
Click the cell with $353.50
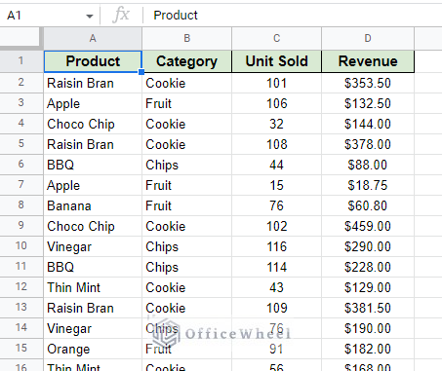pos(368,83)
